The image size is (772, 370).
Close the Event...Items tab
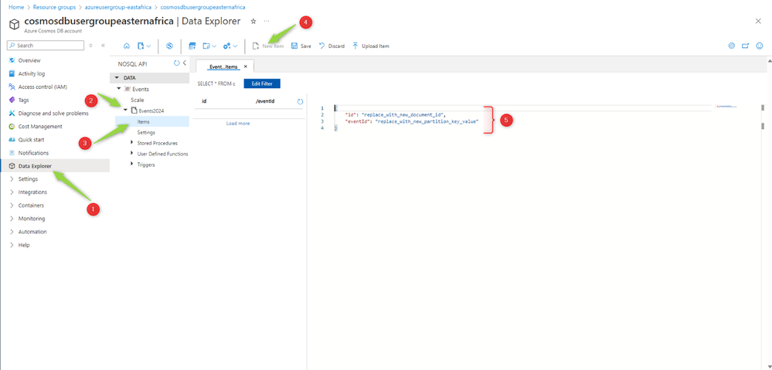(246, 66)
